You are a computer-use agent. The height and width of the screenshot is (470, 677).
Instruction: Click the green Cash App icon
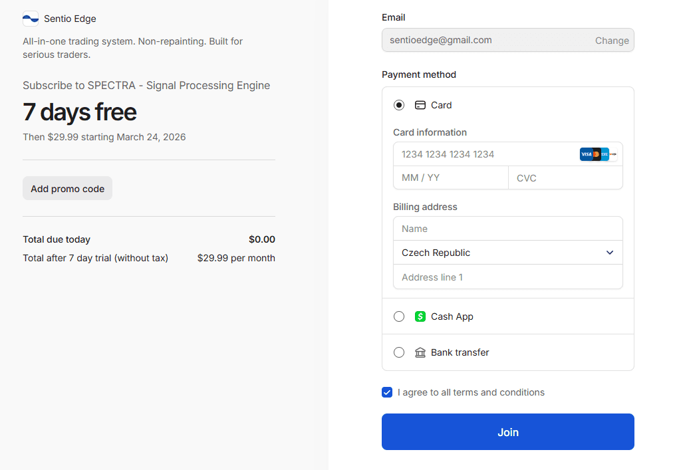pyautogui.click(x=420, y=316)
